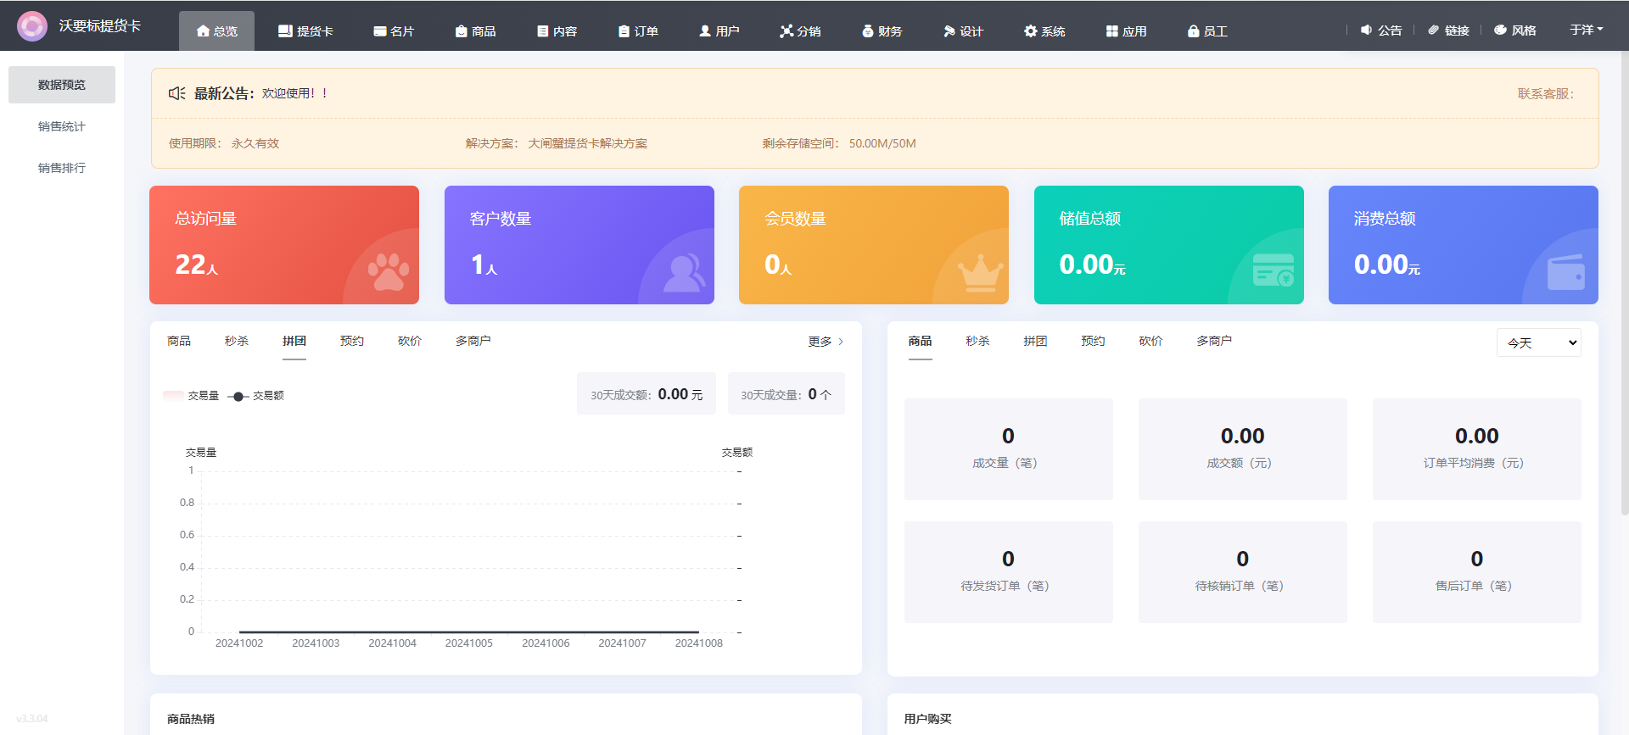Expand the 今天 date range dropdown
The image size is (1629, 735).
[x=1538, y=342]
